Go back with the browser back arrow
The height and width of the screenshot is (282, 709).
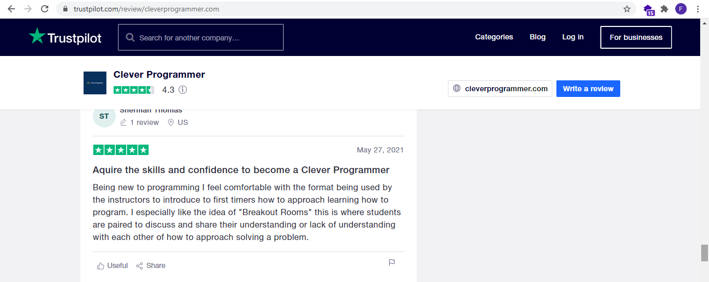coord(11,9)
